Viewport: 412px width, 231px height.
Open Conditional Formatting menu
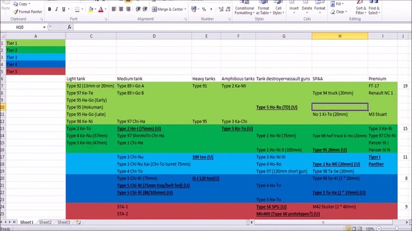245,7
